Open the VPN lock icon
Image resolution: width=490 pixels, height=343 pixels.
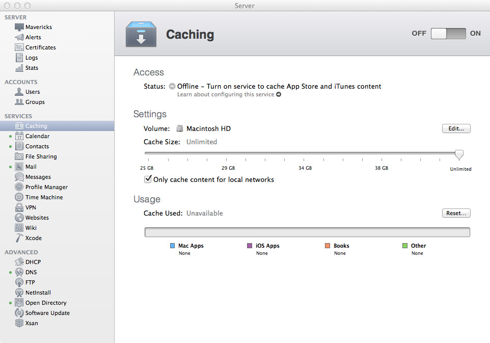(19, 207)
